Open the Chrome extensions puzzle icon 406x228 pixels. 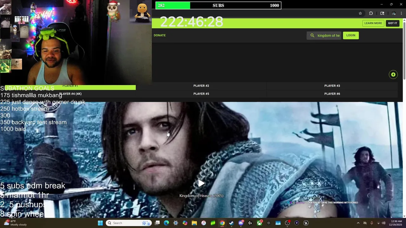point(371,13)
